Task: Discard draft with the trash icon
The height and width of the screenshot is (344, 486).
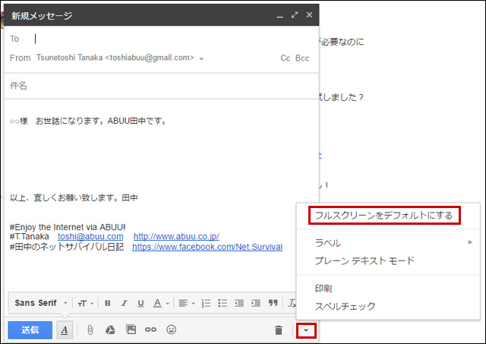Action: click(279, 330)
